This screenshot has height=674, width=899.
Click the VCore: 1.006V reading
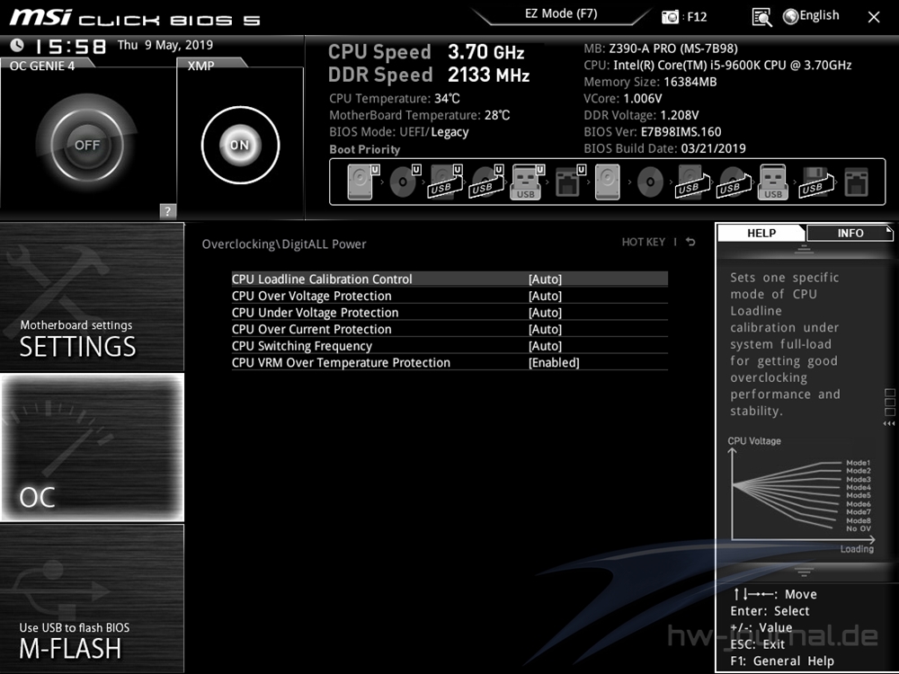623,99
